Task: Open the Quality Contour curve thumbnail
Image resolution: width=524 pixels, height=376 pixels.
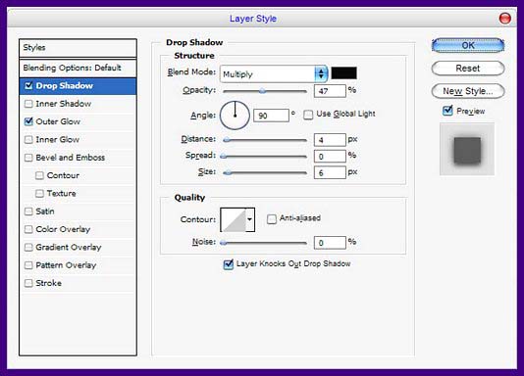Action: 234,219
